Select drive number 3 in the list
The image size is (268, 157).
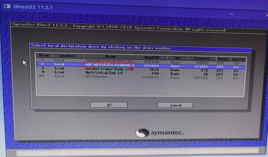[43, 68]
